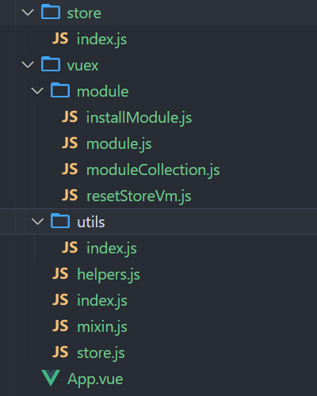The width and height of the screenshot is (317, 396).
Task: Open store.js file
Action: (x=101, y=353)
